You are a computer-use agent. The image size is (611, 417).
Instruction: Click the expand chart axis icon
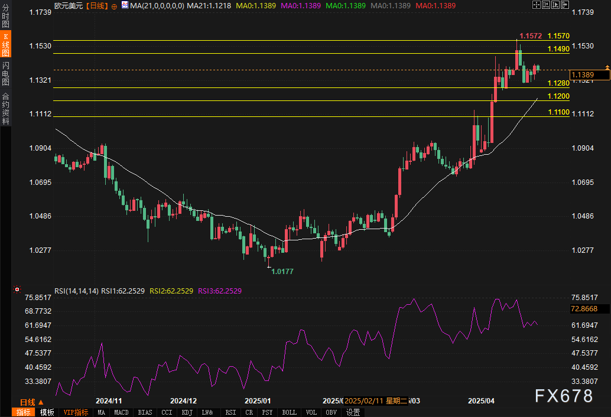coord(555,5)
